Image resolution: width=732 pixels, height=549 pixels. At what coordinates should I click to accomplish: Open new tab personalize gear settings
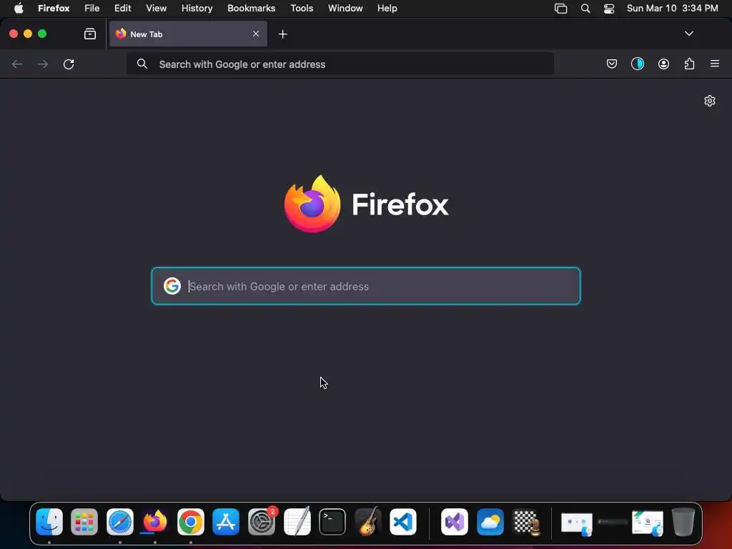coord(710,101)
